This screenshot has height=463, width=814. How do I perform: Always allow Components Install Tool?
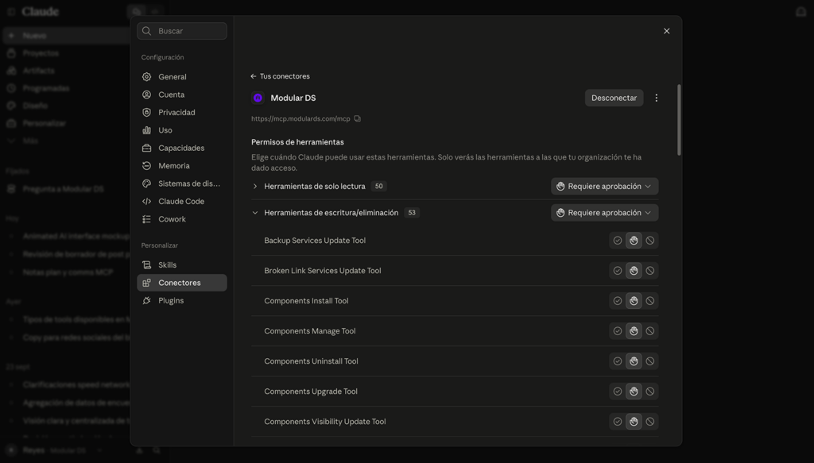tap(617, 301)
